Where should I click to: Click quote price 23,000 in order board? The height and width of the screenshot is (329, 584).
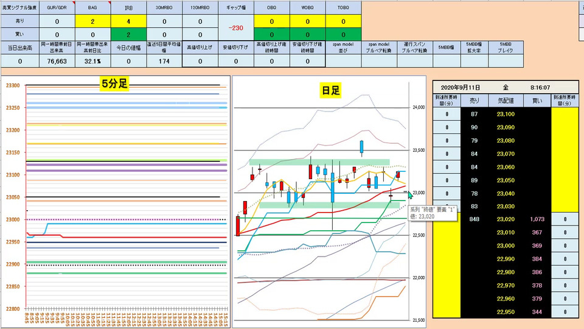click(x=506, y=246)
